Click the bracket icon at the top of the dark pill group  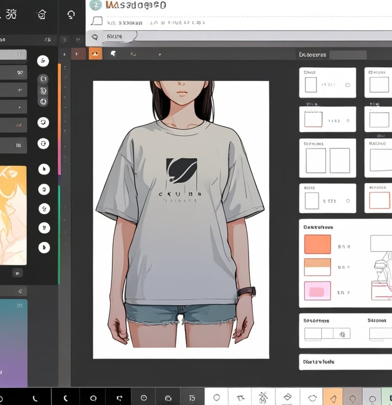click(x=43, y=79)
